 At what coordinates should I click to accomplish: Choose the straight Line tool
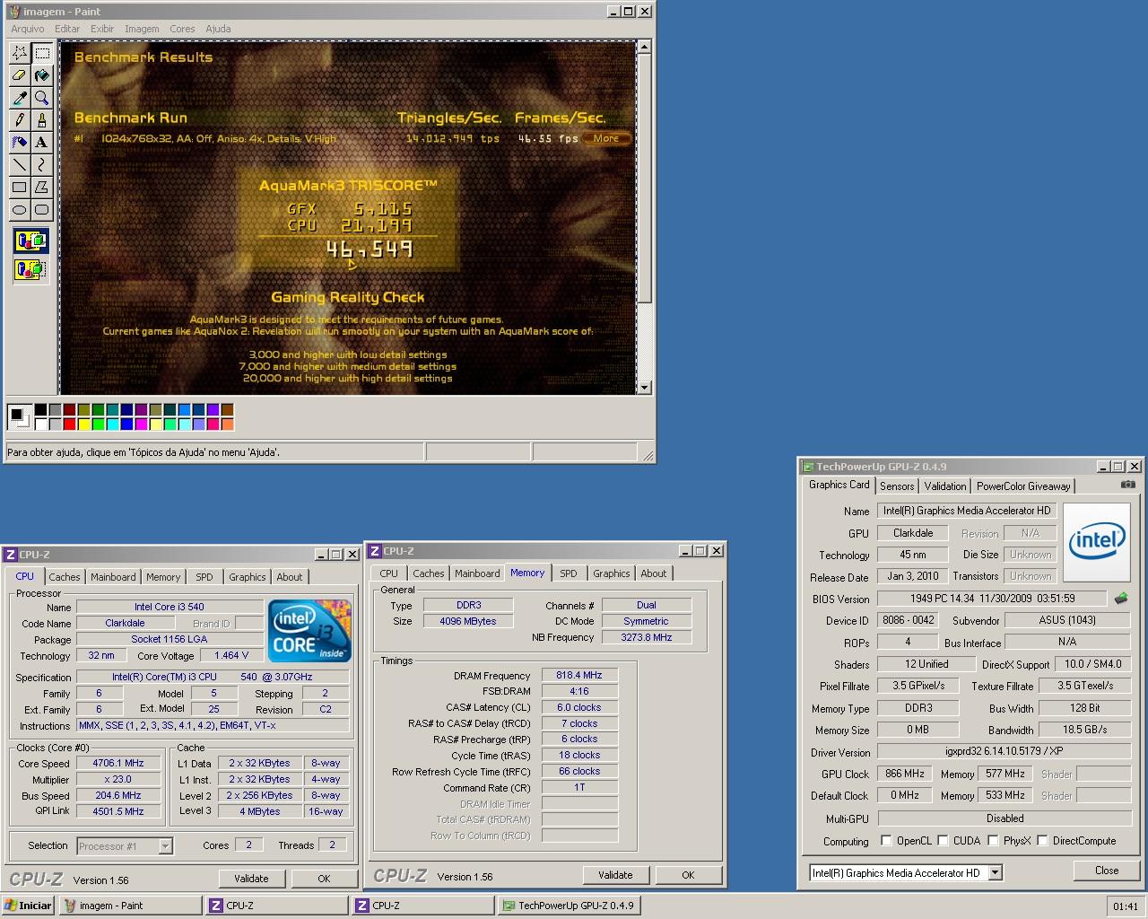(x=19, y=165)
